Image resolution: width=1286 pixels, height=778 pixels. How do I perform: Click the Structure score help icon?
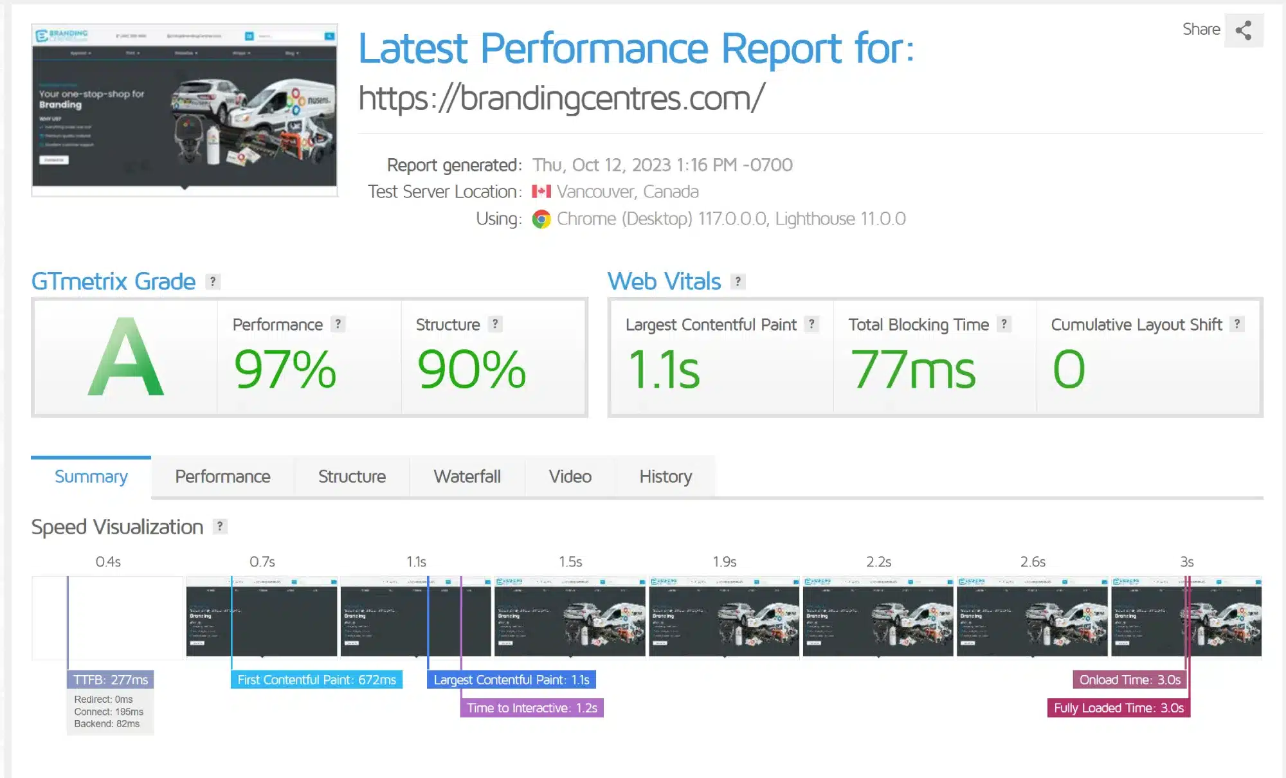tap(494, 324)
